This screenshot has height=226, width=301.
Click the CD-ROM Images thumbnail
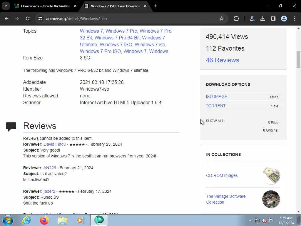271,175
